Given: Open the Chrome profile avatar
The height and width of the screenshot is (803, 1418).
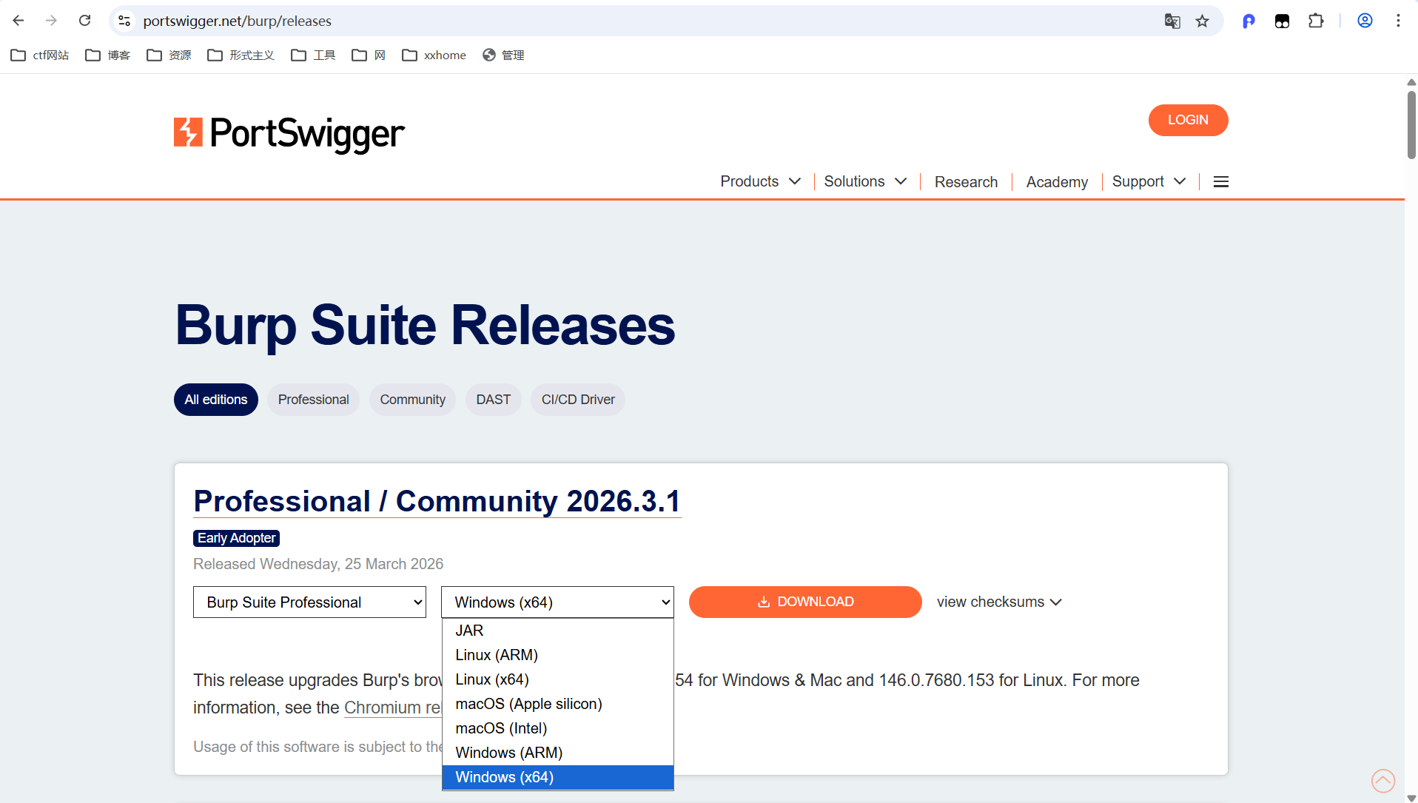Looking at the screenshot, I should coord(1365,21).
